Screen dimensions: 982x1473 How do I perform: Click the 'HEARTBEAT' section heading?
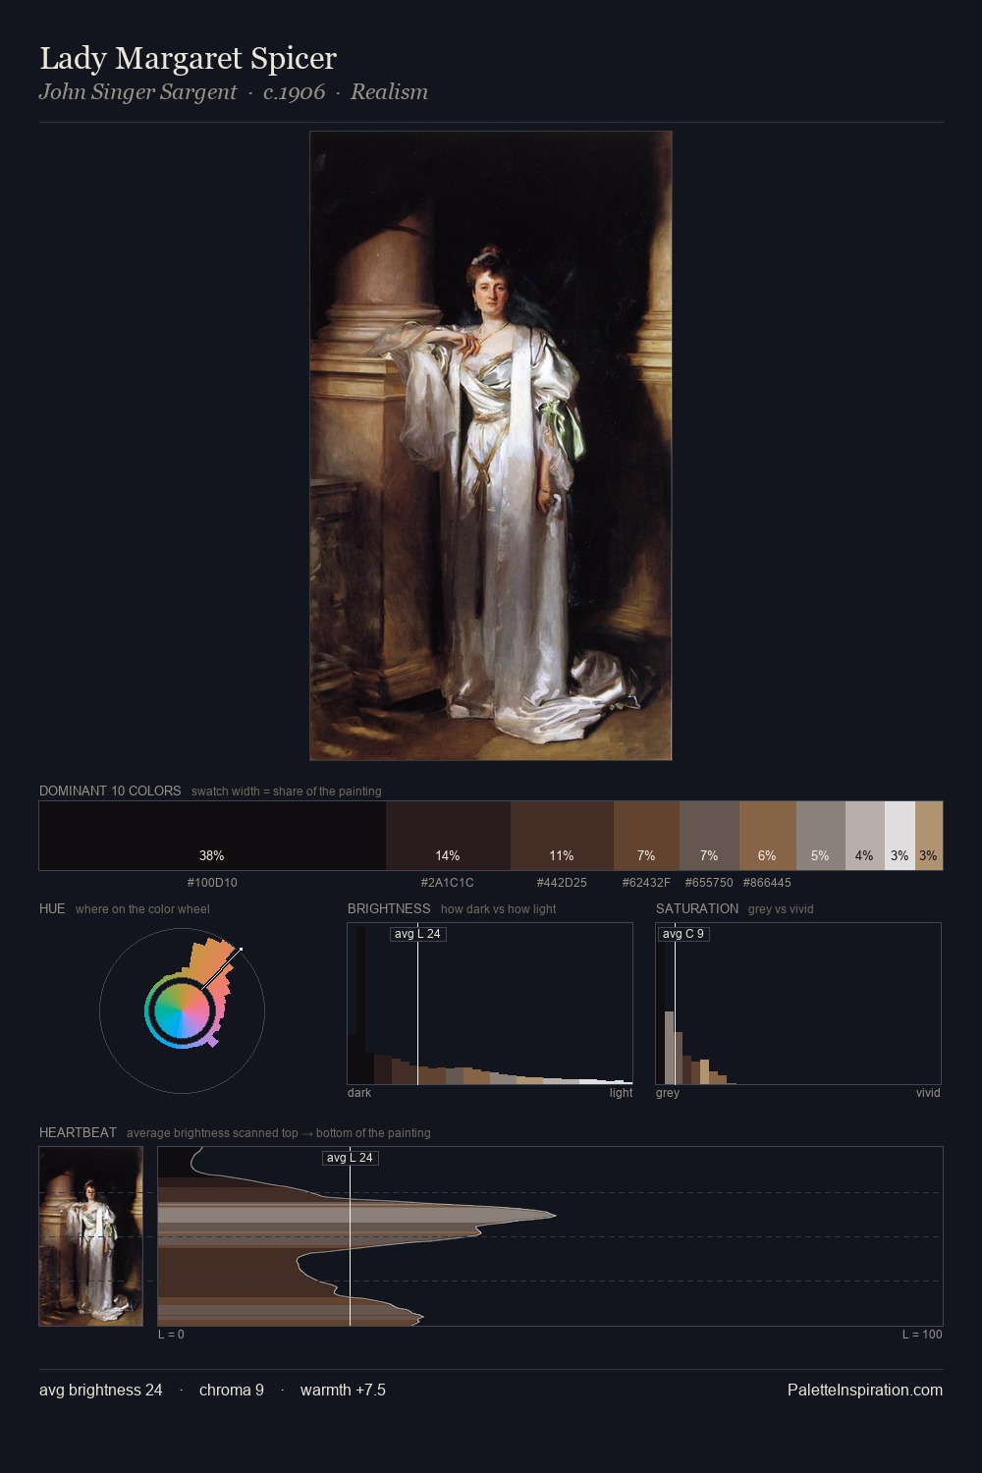[x=78, y=1132]
